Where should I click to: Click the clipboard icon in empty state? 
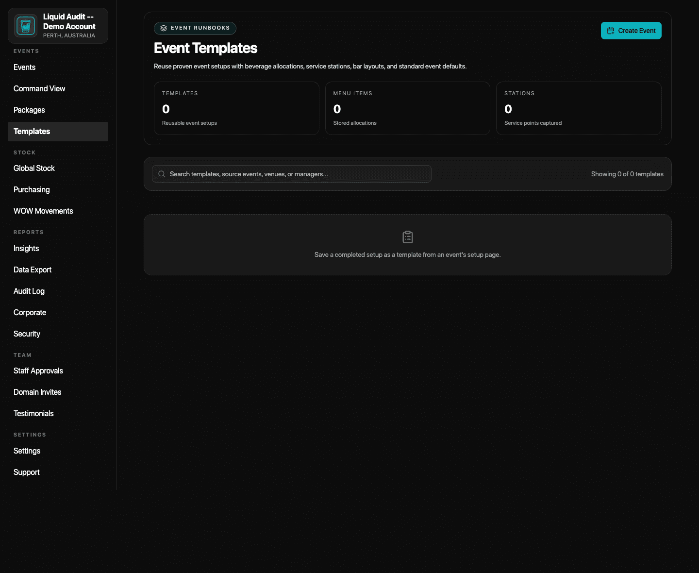(x=408, y=237)
